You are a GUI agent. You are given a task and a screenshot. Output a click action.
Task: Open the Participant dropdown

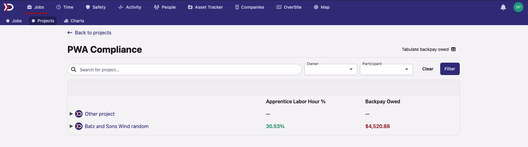click(x=386, y=69)
